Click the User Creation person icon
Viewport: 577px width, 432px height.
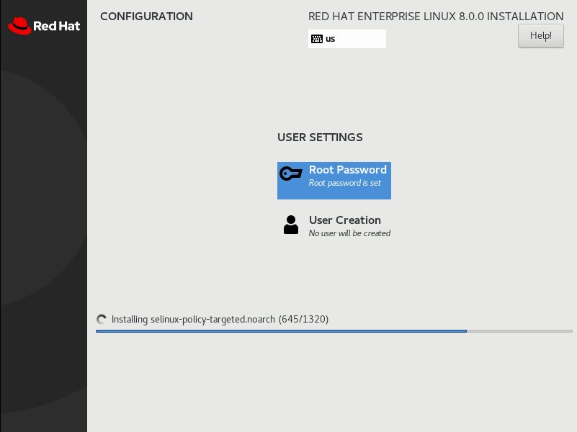point(291,225)
